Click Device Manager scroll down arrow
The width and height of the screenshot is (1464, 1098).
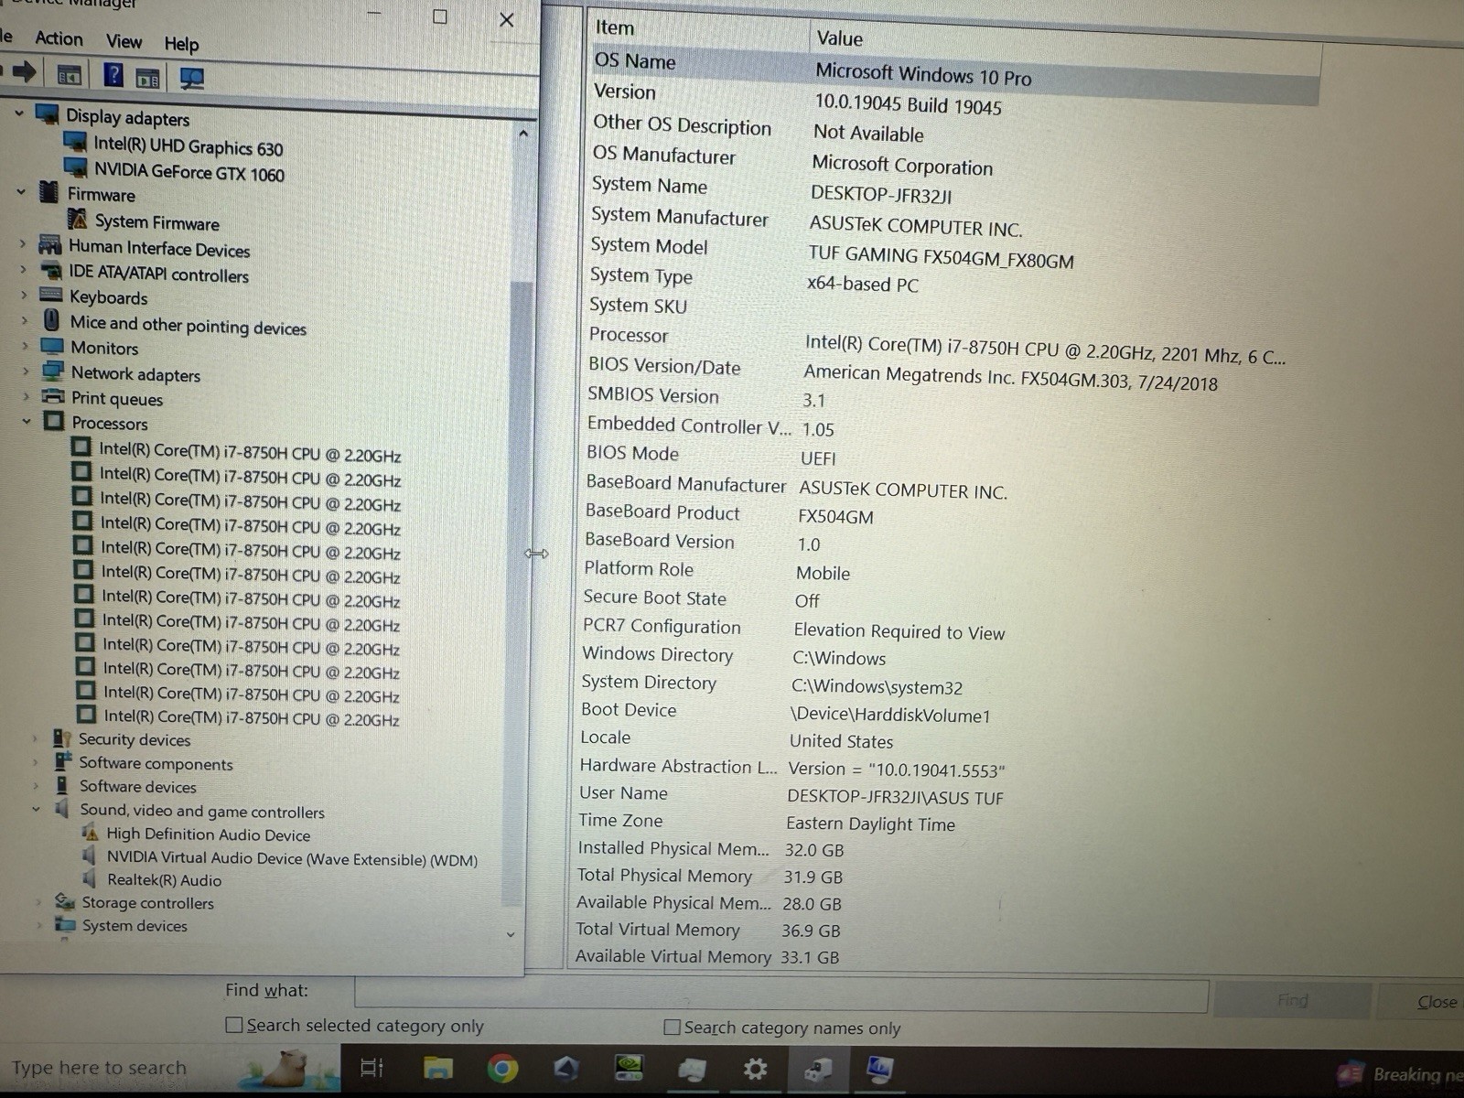point(511,934)
